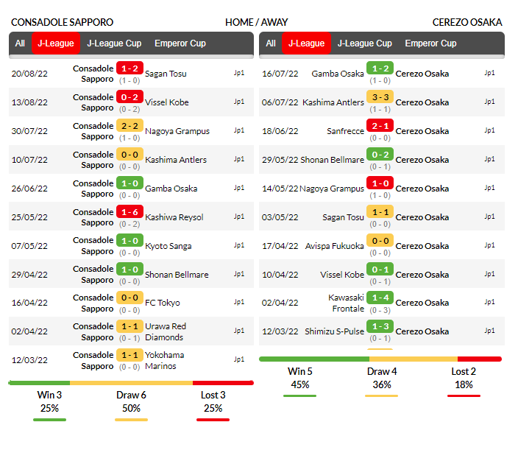Click the 0 - 2 score versus Vissel Kobe
Viewport: 518px width, 464px height.
point(129,97)
